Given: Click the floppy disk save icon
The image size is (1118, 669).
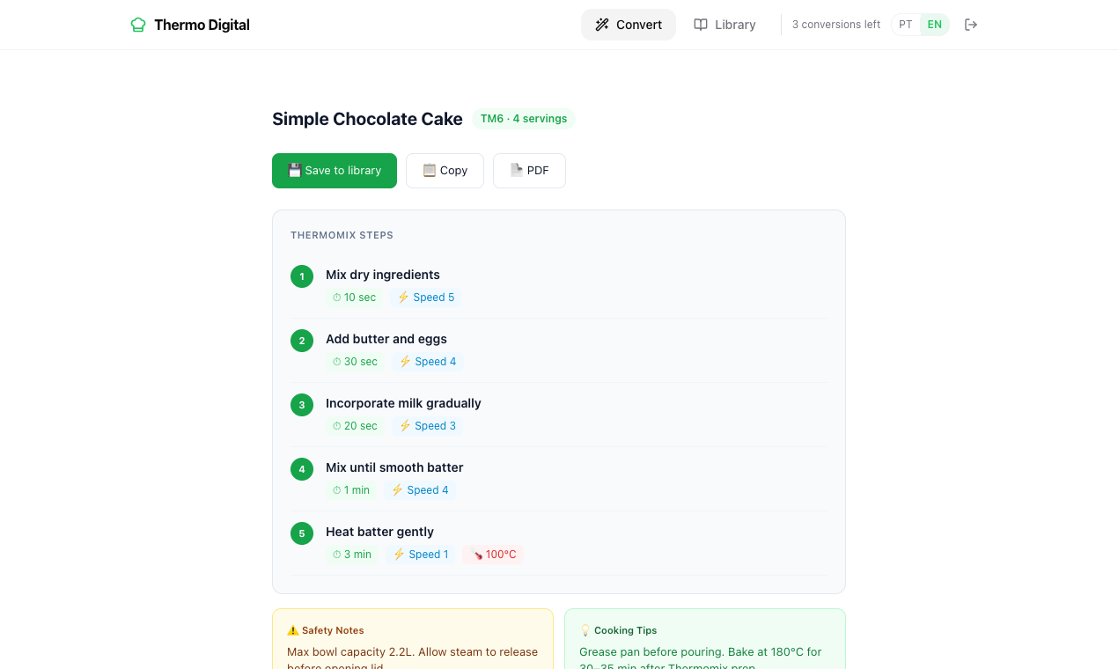Looking at the screenshot, I should point(295,171).
